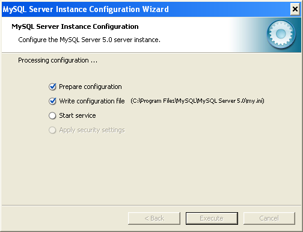Viewport: 303px width, 232px height.
Task: Click the Start service status circle
Action: [x=52, y=115]
